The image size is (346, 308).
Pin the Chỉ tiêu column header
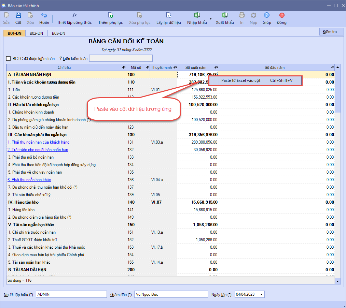pos(124,68)
